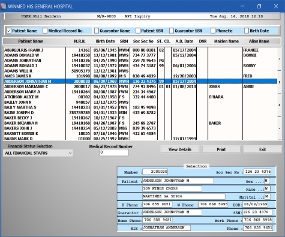Click the Race field in Selection panel
The height and width of the screenshot is (237, 285).
click(x=267, y=189)
